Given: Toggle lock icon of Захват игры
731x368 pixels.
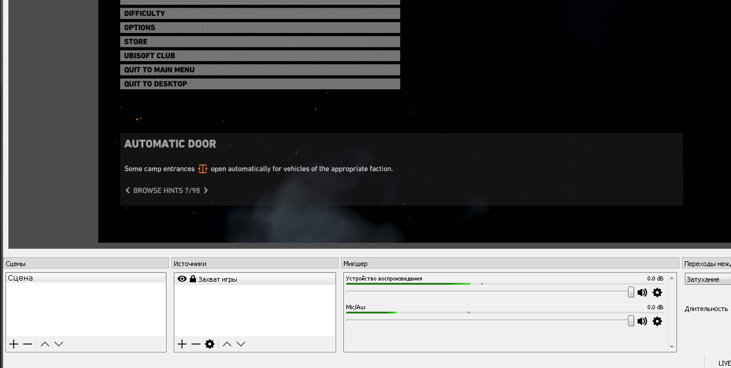Looking at the screenshot, I should pos(193,279).
